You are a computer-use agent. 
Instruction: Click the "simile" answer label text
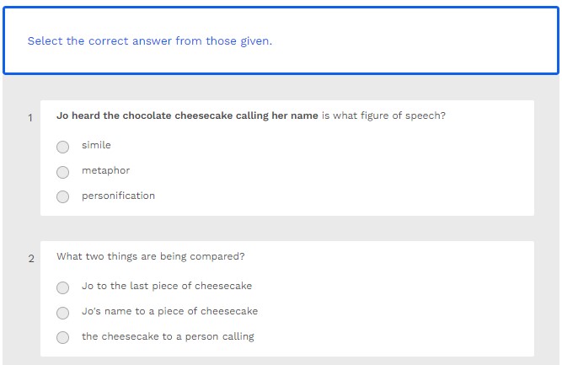[96, 145]
